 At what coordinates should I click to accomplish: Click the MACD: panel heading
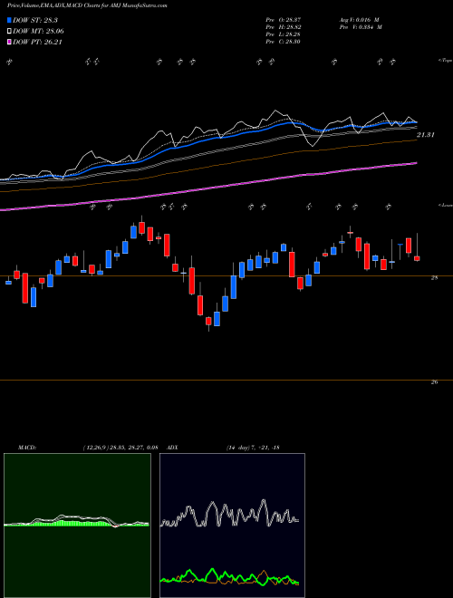click(26, 448)
